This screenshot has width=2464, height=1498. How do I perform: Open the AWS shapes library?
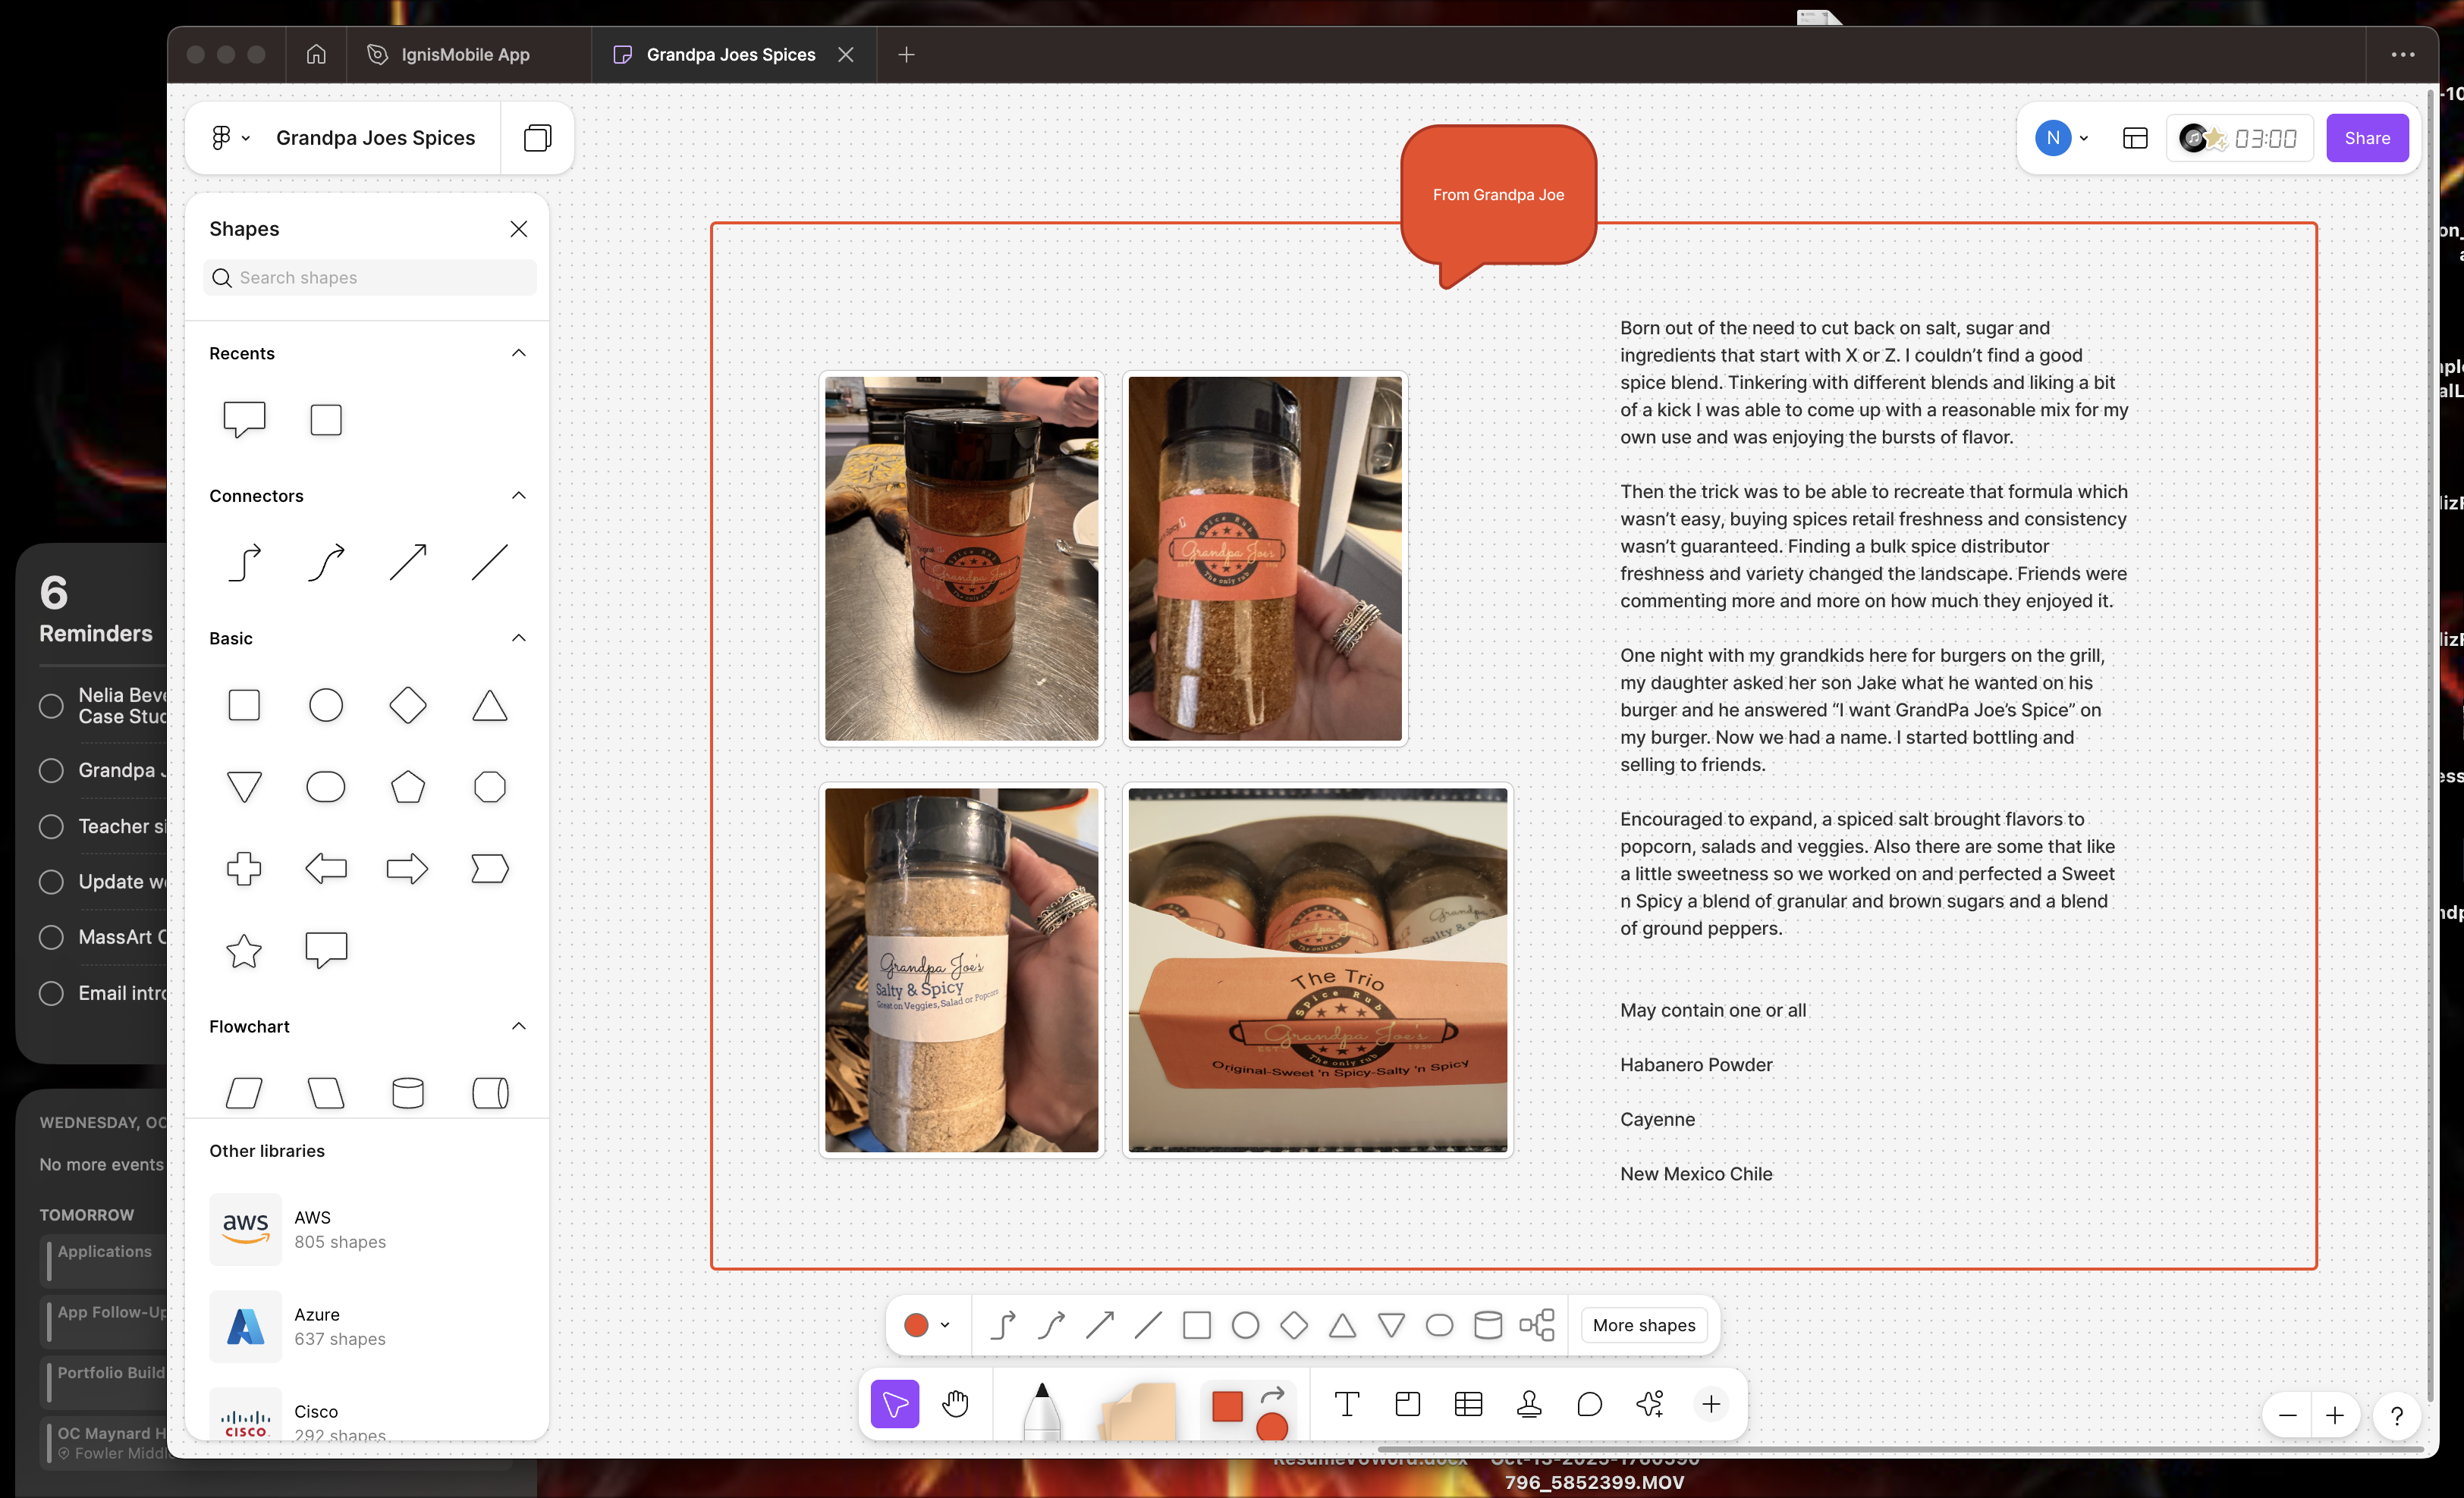(367, 1229)
